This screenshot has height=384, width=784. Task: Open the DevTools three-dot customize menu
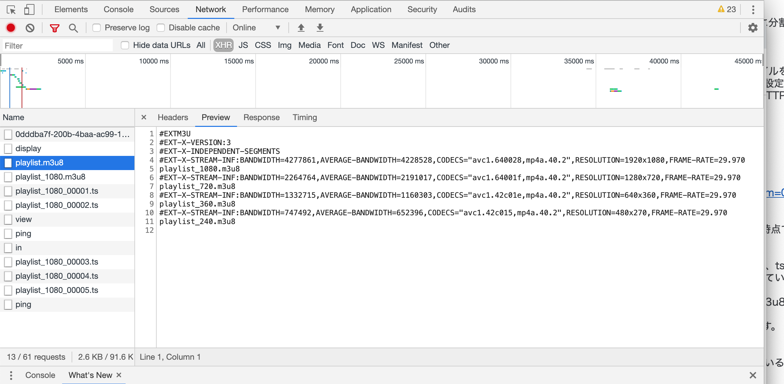[753, 10]
